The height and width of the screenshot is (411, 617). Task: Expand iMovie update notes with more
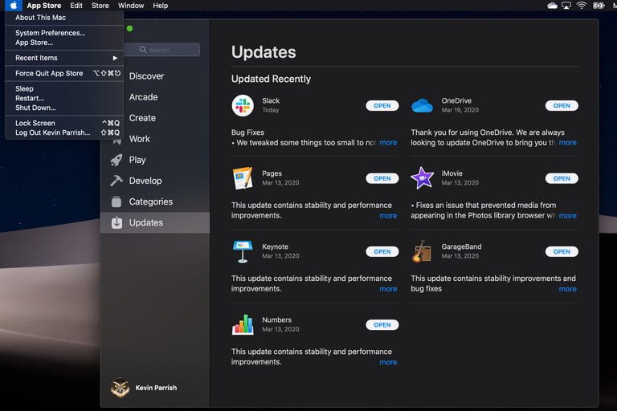click(x=567, y=216)
